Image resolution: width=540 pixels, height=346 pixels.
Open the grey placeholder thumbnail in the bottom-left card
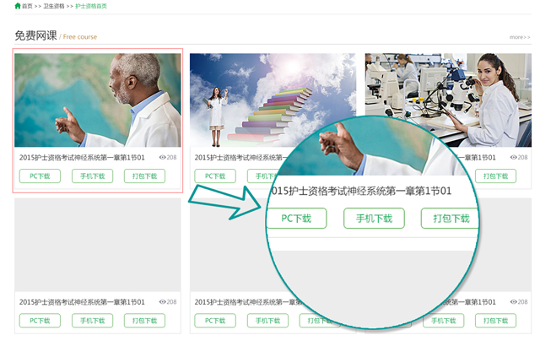[x=98, y=245]
